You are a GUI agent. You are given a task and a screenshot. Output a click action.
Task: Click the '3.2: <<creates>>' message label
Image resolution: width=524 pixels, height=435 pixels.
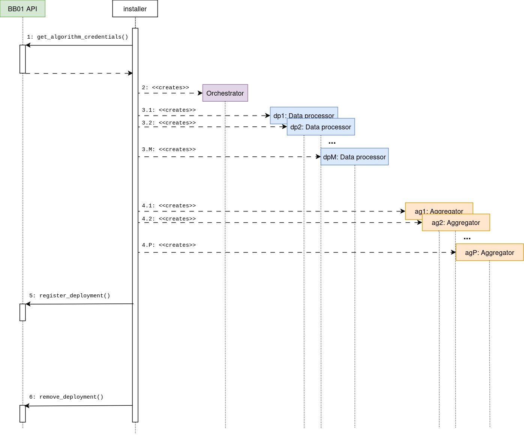169,123
